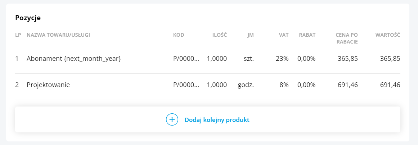This screenshot has height=145, width=418.
Task: Click the plus circle icon
Action: 172,120
